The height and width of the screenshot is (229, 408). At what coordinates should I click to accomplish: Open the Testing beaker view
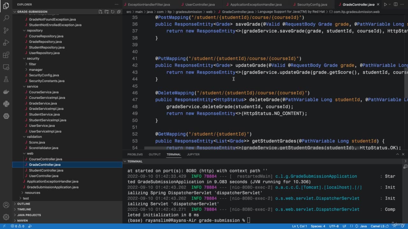point(6,79)
